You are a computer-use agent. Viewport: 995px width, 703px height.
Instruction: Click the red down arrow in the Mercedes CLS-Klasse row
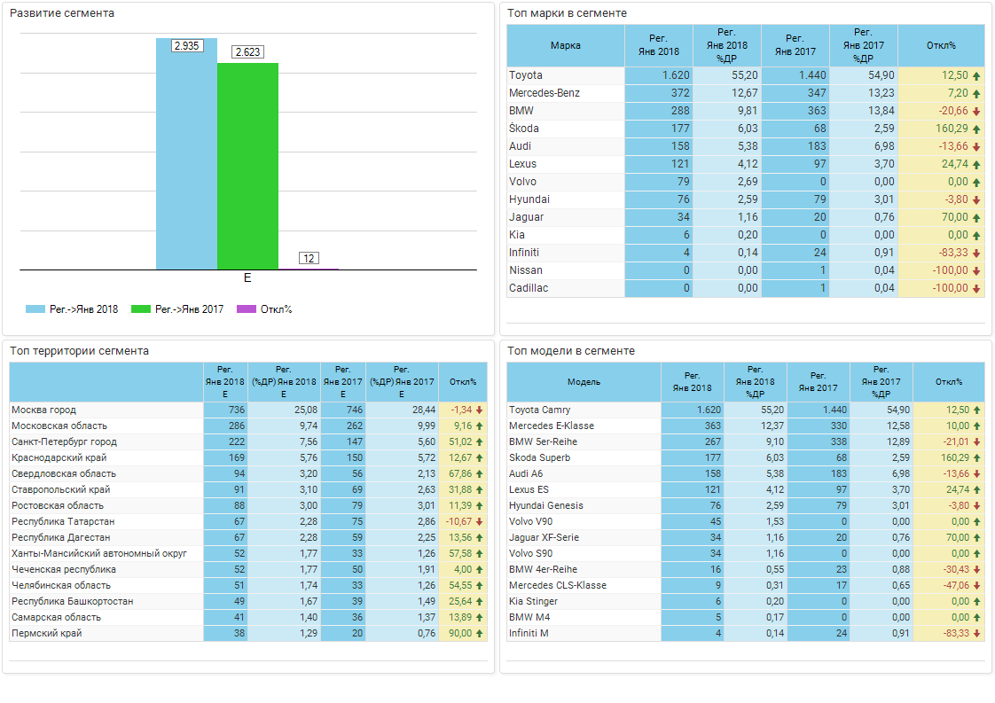(976, 586)
